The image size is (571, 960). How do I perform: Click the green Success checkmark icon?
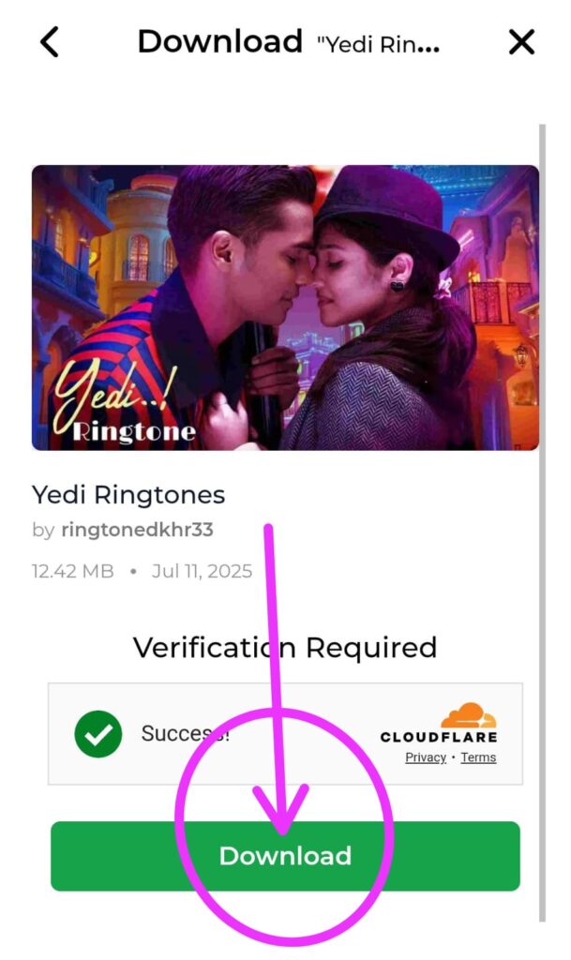tap(98, 733)
